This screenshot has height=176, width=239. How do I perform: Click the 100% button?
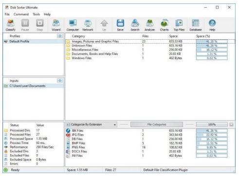[212, 125]
